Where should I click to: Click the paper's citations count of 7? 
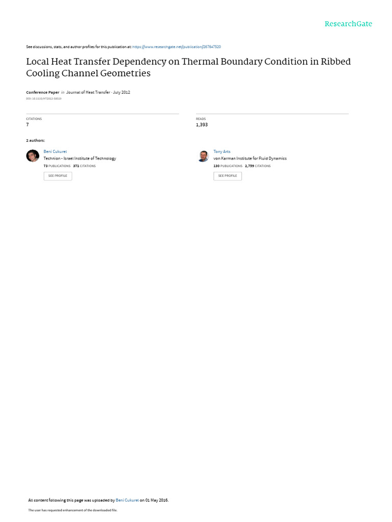28,124
